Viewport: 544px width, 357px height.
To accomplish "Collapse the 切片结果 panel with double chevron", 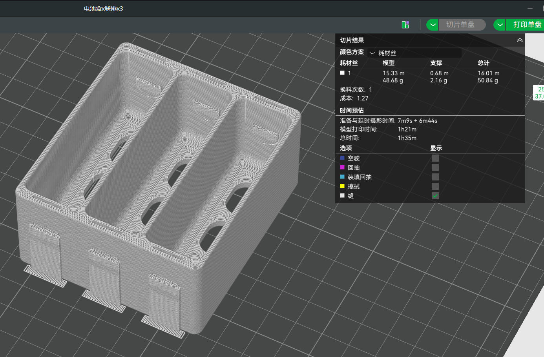I will 520,40.
